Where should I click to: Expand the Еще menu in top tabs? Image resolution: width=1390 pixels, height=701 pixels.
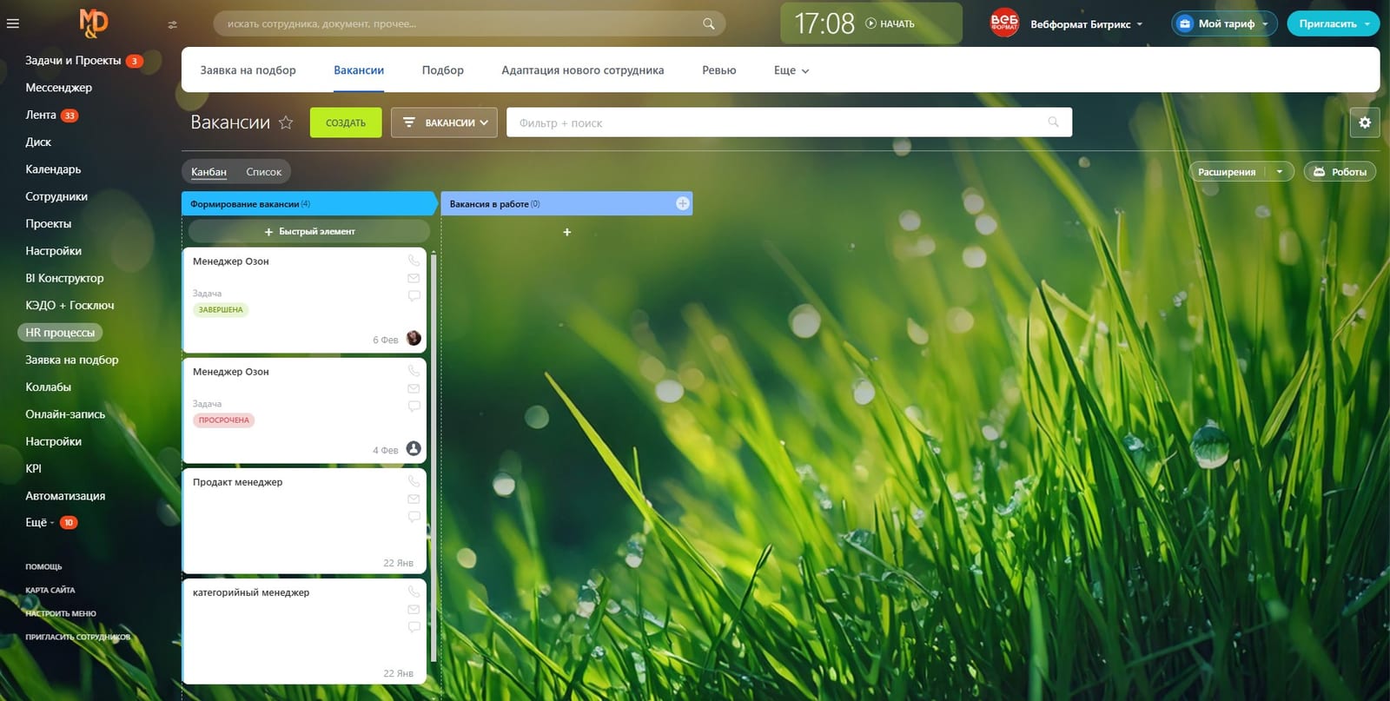[x=791, y=70]
